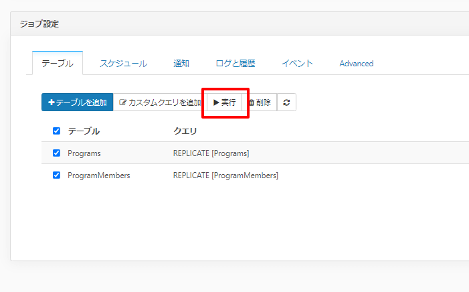
Task: Open the ログと履歴 tab
Action: (x=236, y=63)
